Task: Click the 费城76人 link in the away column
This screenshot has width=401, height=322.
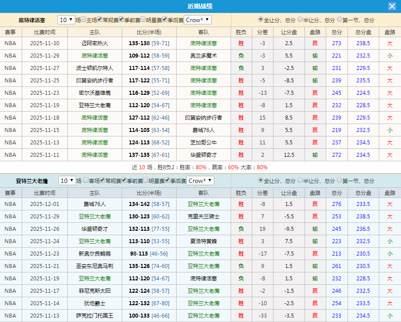Action: click(x=204, y=130)
